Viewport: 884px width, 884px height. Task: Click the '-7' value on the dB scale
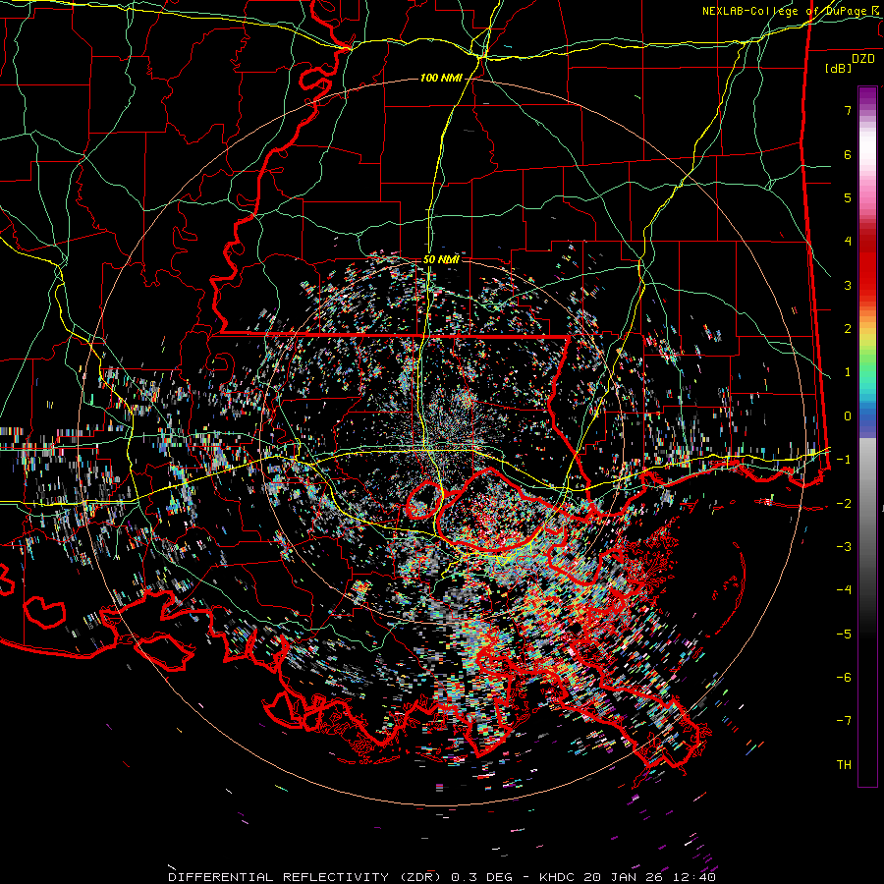point(844,721)
